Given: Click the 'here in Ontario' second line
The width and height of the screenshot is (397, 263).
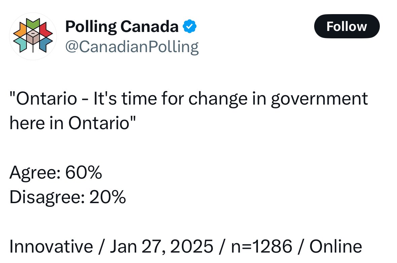Looking at the screenshot, I should point(73,123).
